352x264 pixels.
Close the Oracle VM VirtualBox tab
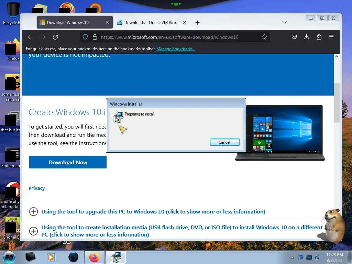[185, 22]
